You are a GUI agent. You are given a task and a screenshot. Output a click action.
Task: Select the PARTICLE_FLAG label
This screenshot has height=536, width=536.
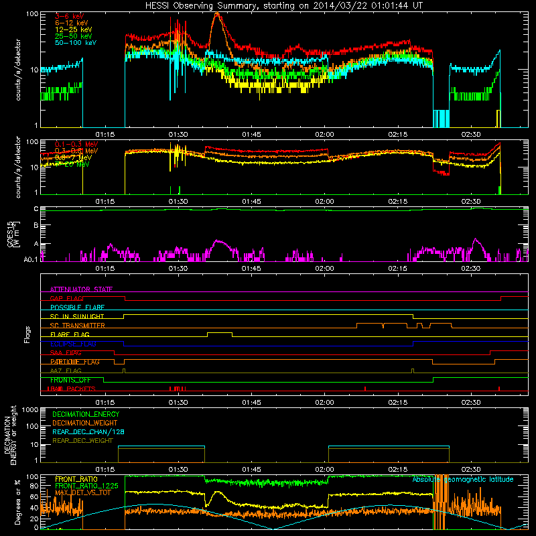pos(75,362)
